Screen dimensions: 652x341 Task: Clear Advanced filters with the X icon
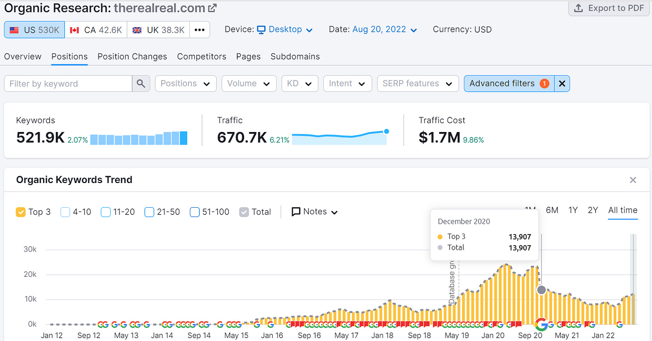point(562,83)
